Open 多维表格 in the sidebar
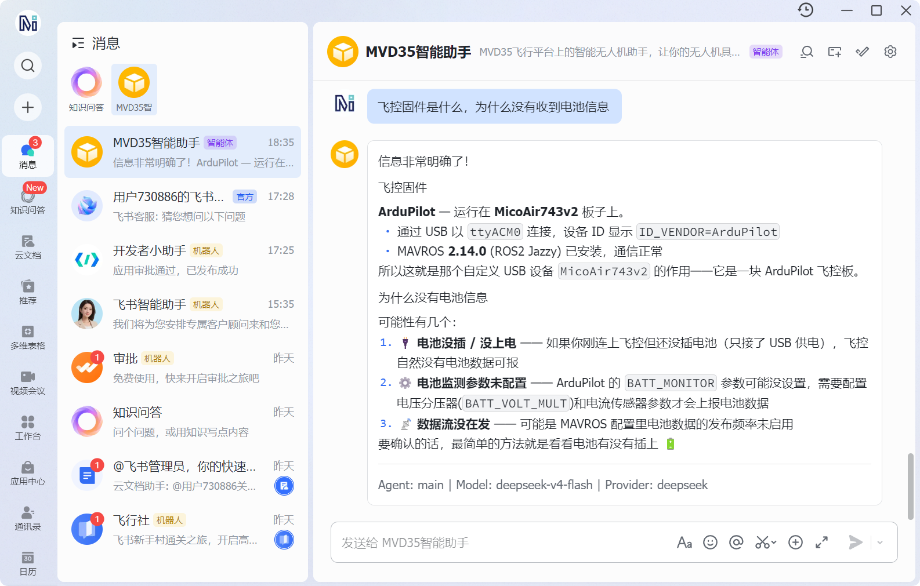This screenshot has height=586, width=920. click(28, 337)
